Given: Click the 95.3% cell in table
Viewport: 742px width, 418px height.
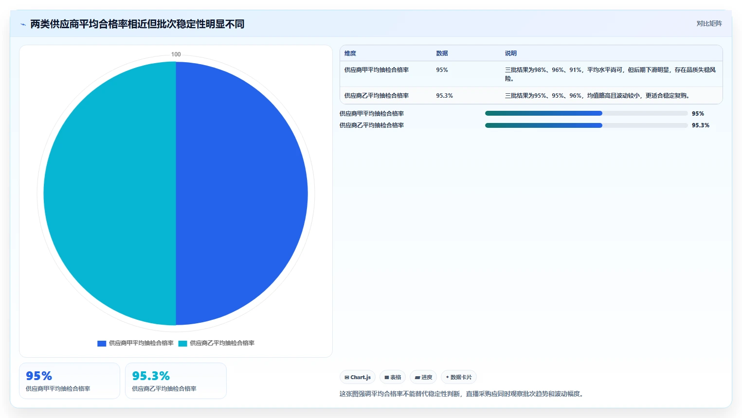Looking at the screenshot, I should [x=444, y=96].
